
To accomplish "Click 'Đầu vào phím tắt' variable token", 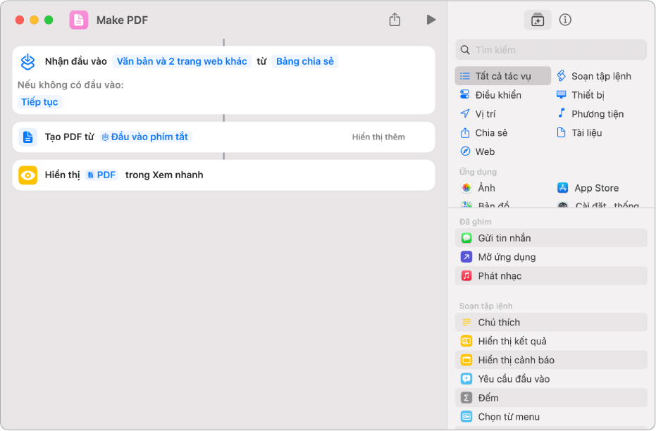I will point(146,137).
